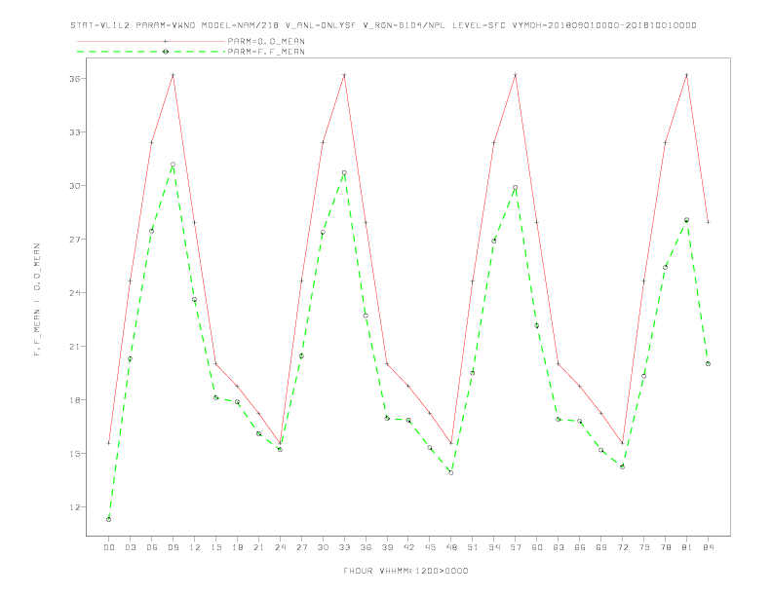Click x-axis hour label 63

pyautogui.click(x=559, y=547)
